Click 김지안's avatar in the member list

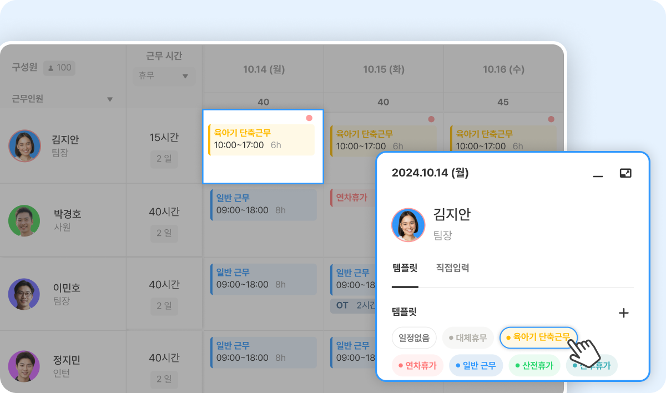tap(24, 146)
